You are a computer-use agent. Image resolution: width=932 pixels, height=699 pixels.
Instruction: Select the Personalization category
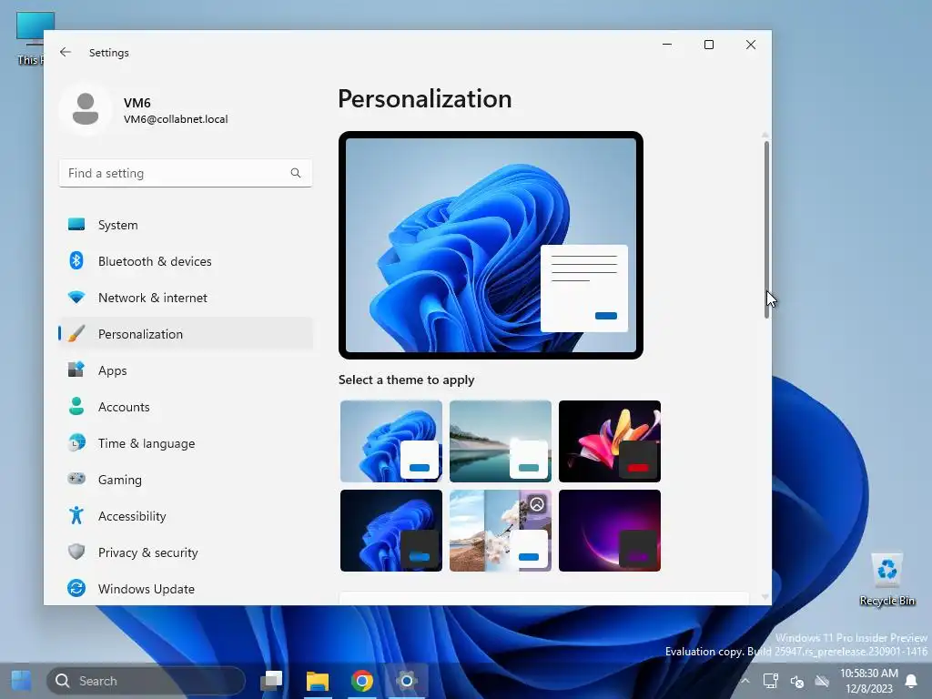pos(186,333)
